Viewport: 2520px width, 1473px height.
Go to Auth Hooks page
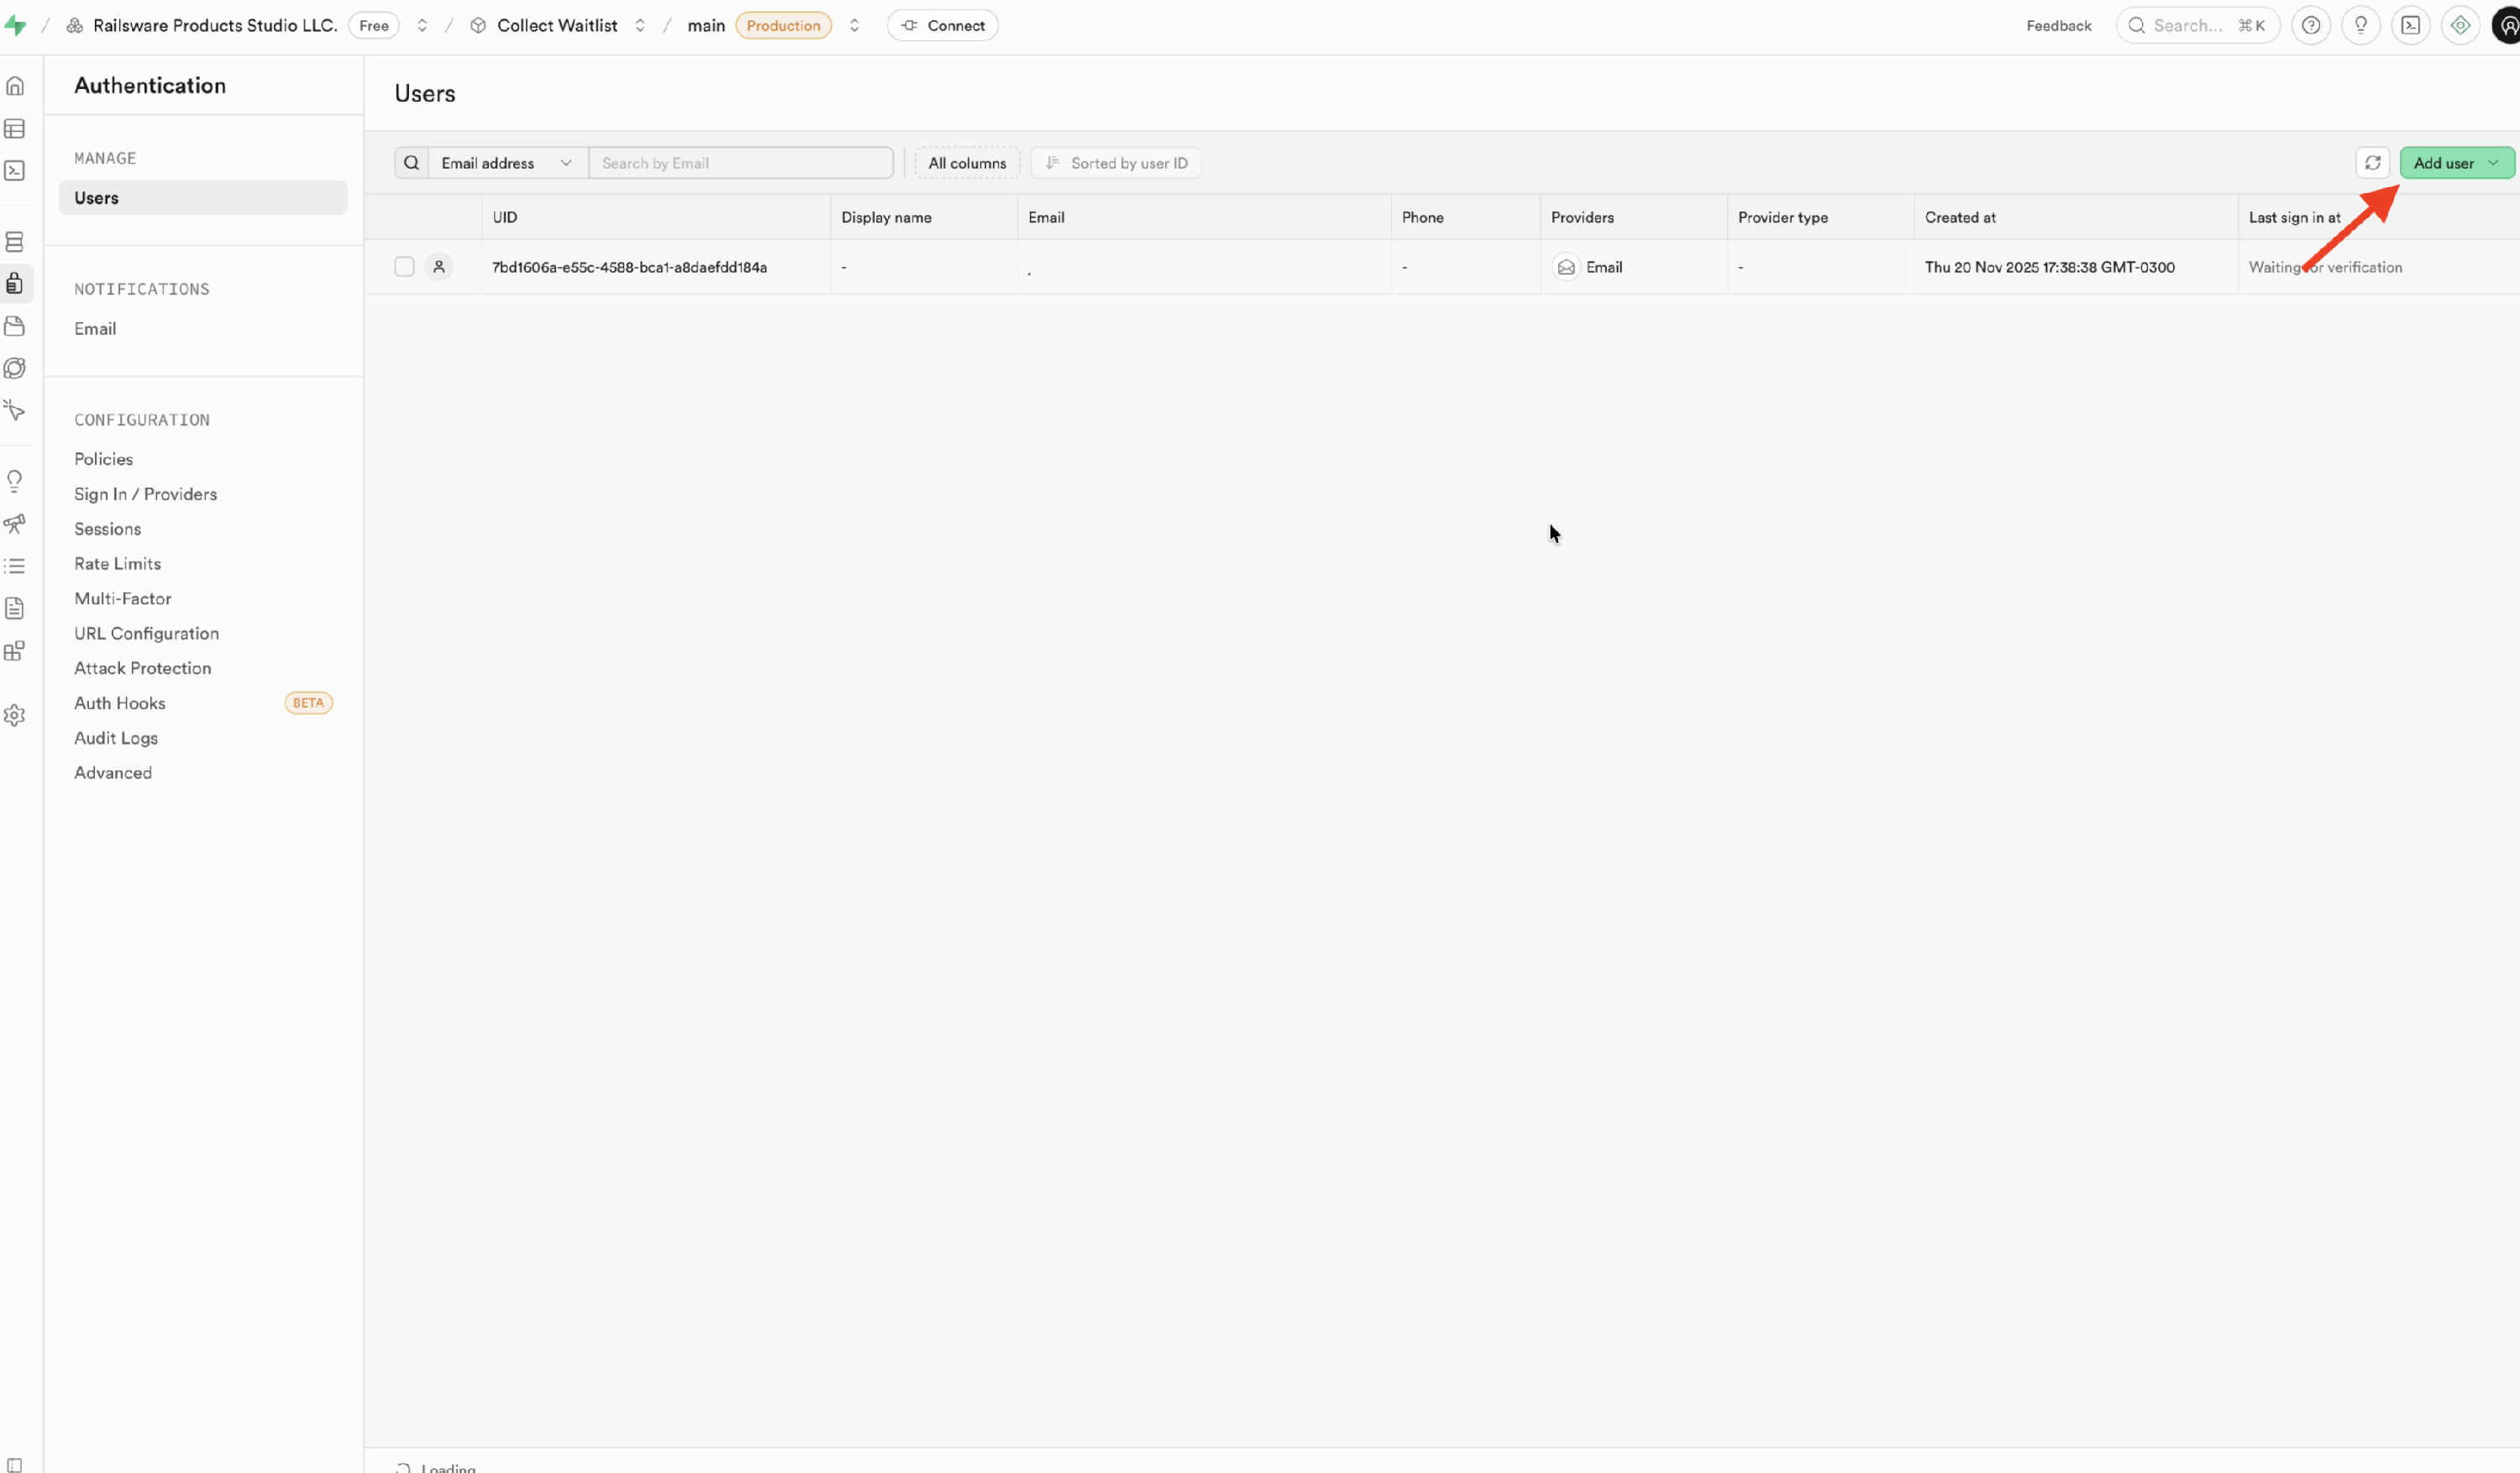120,703
